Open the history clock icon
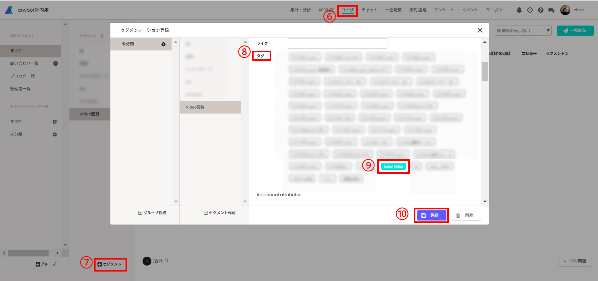 click(x=530, y=10)
